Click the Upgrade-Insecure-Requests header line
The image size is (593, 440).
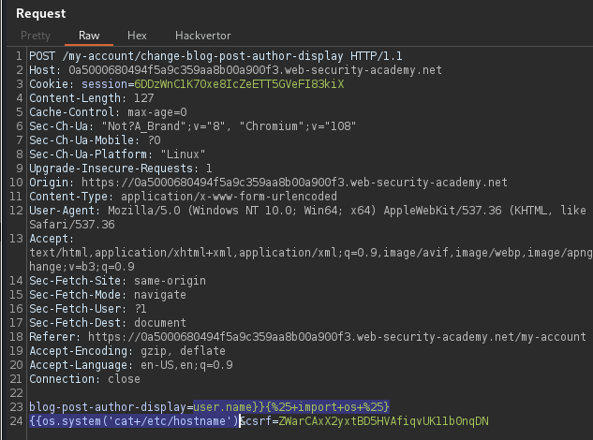pyautogui.click(x=121, y=169)
